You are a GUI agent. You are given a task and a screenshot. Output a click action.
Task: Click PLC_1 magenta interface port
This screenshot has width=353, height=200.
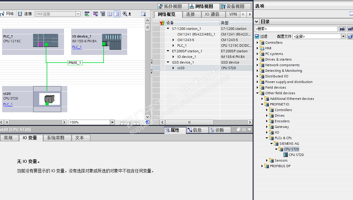[x=41, y=44]
